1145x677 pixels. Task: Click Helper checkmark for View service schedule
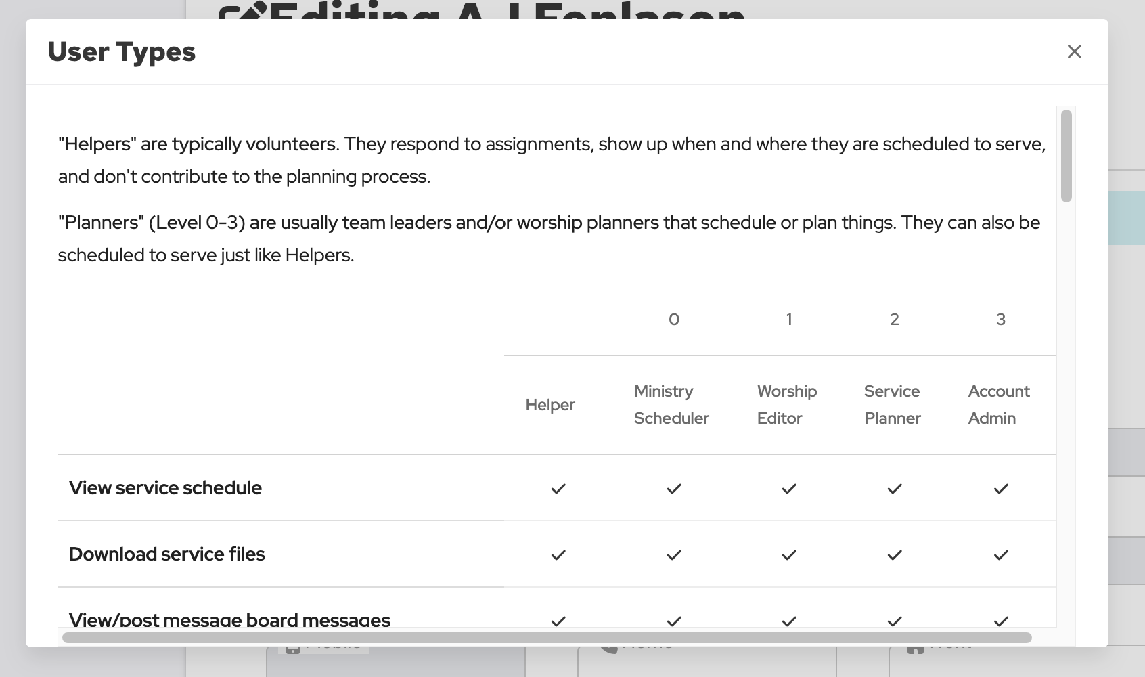pos(558,488)
